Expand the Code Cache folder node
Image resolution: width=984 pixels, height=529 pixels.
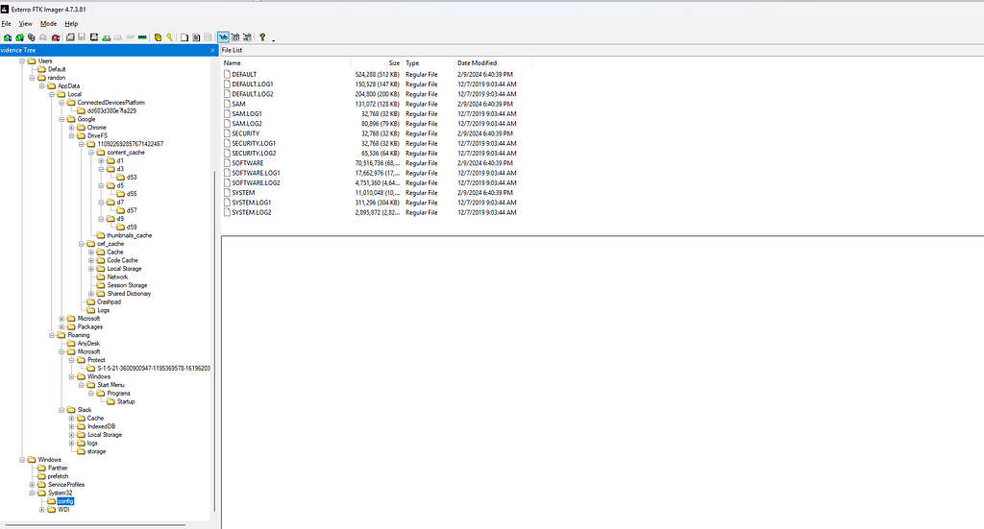91,260
